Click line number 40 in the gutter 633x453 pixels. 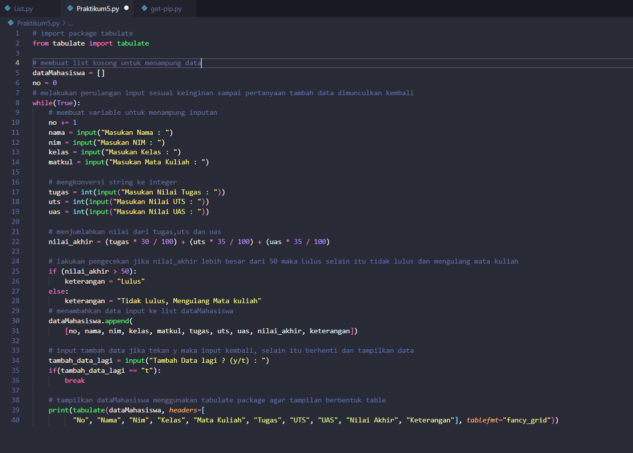coord(15,420)
